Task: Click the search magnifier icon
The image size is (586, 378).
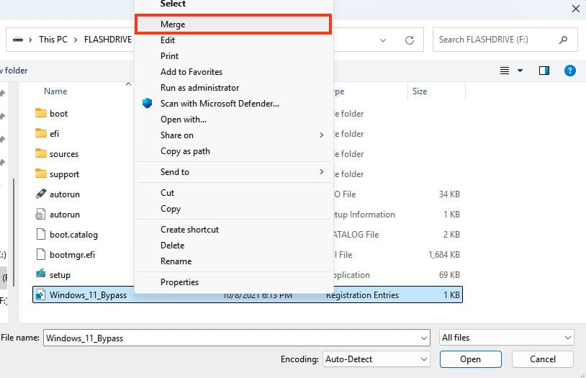Action: point(564,40)
